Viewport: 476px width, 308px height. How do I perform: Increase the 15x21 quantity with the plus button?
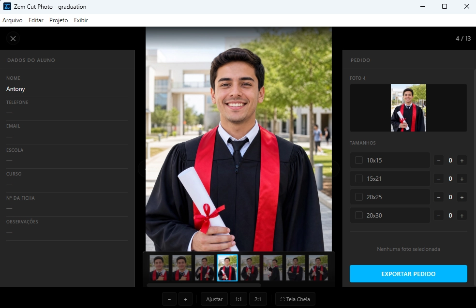(x=462, y=179)
